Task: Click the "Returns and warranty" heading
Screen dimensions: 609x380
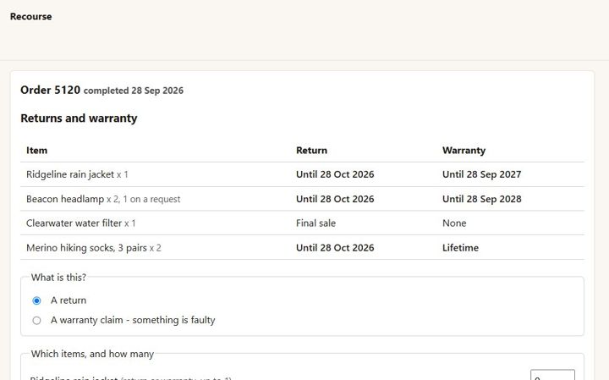Action: [79, 118]
